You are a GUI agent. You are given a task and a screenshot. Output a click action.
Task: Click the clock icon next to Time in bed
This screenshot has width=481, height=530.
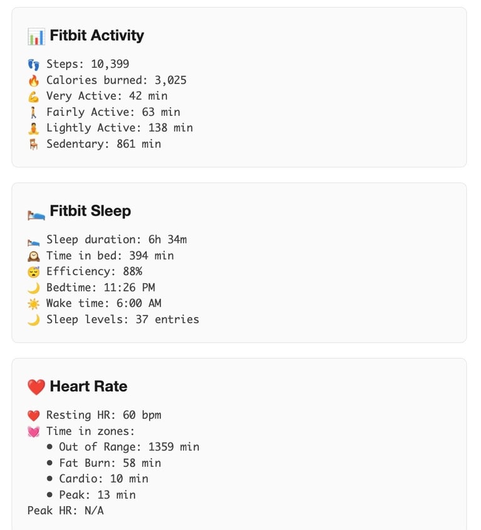click(x=33, y=256)
